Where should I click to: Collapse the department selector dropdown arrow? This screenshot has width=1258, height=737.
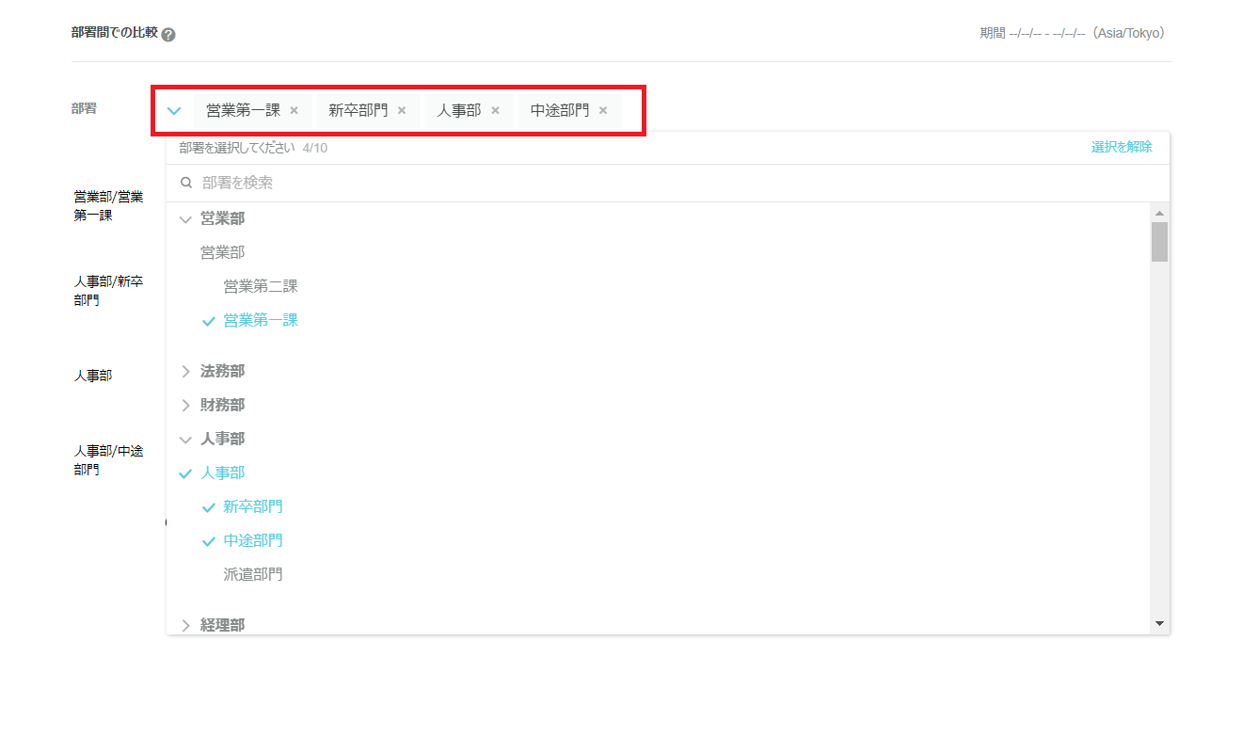pos(174,110)
